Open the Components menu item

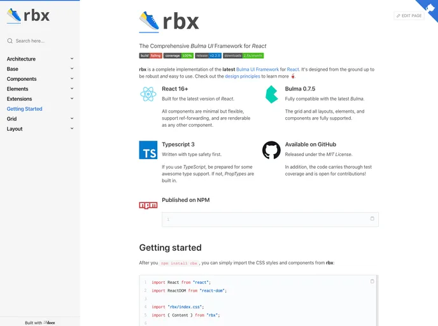pyautogui.click(x=22, y=79)
